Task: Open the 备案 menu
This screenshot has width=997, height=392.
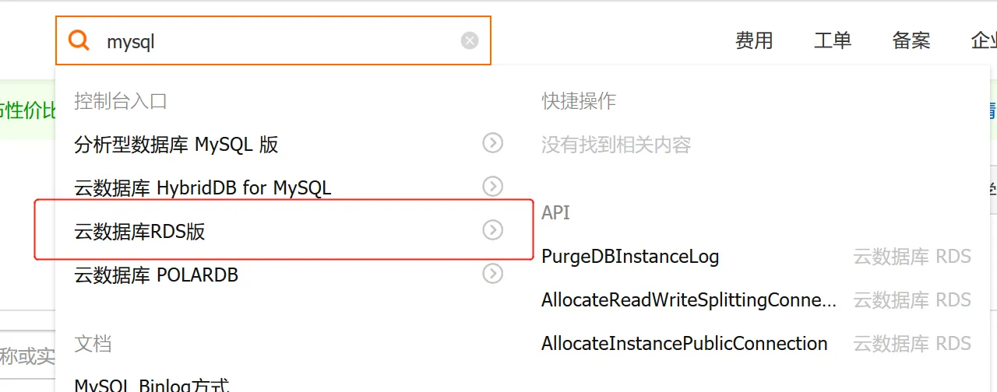Action: tap(911, 40)
